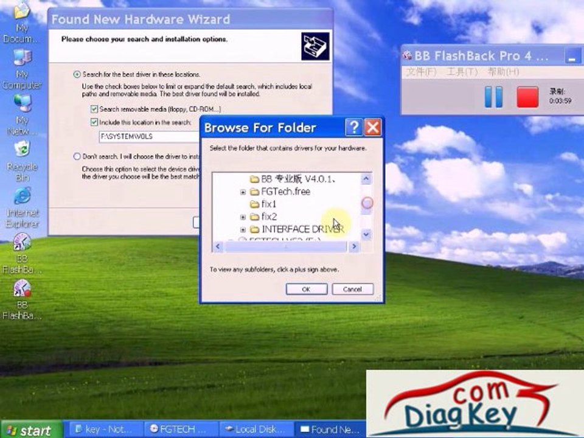Select the INTERFACE DRIVER folder
This screenshot has width=584, height=438.
click(297, 229)
